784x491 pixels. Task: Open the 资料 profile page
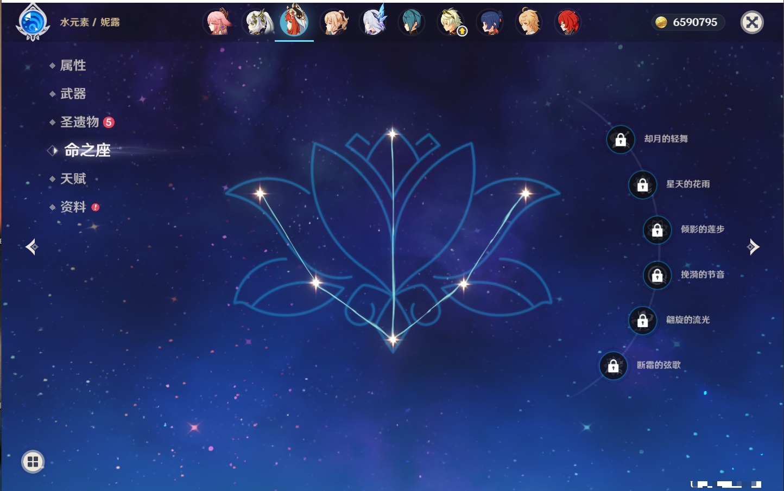coord(73,207)
